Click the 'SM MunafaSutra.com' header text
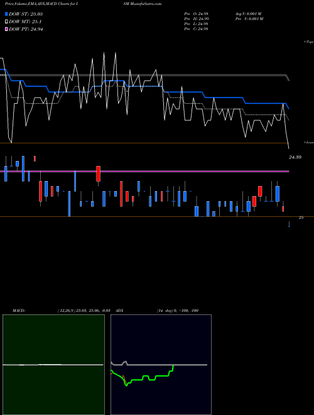314x415 pixels. pyautogui.click(x=144, y=4)
